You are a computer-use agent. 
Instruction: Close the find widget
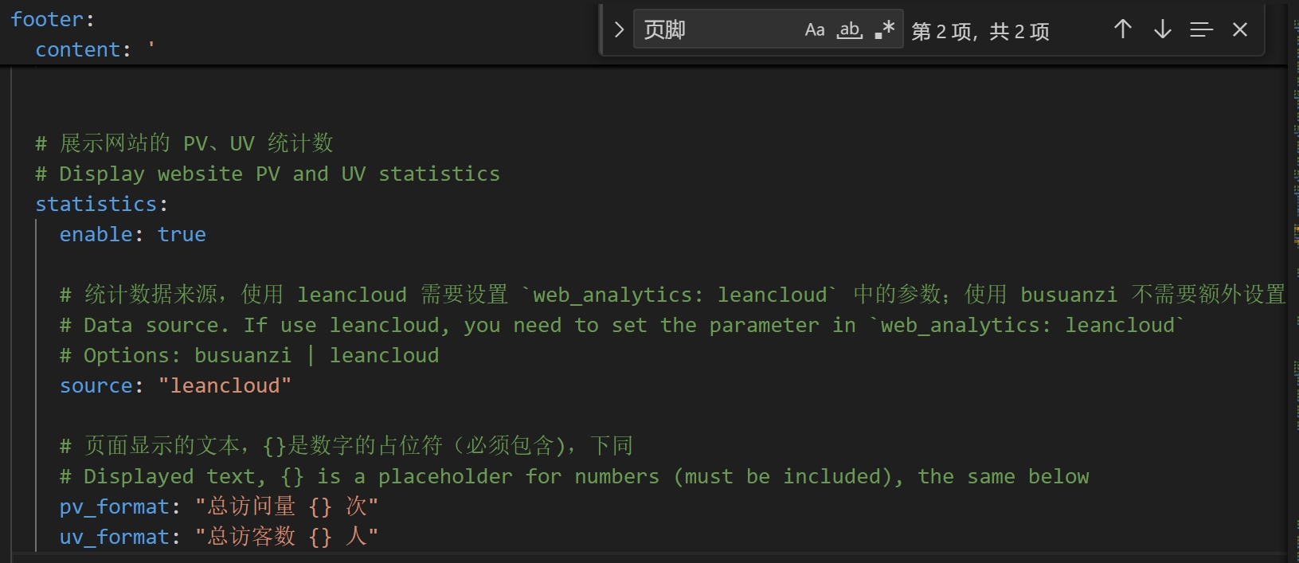coord(1240,30)
